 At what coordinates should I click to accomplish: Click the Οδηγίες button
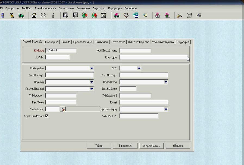pos(178,146)
